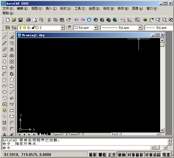174x158 pixels.
Task: Select the Scale modify tool
Action: pyautogui.click(x=12, y=80)
